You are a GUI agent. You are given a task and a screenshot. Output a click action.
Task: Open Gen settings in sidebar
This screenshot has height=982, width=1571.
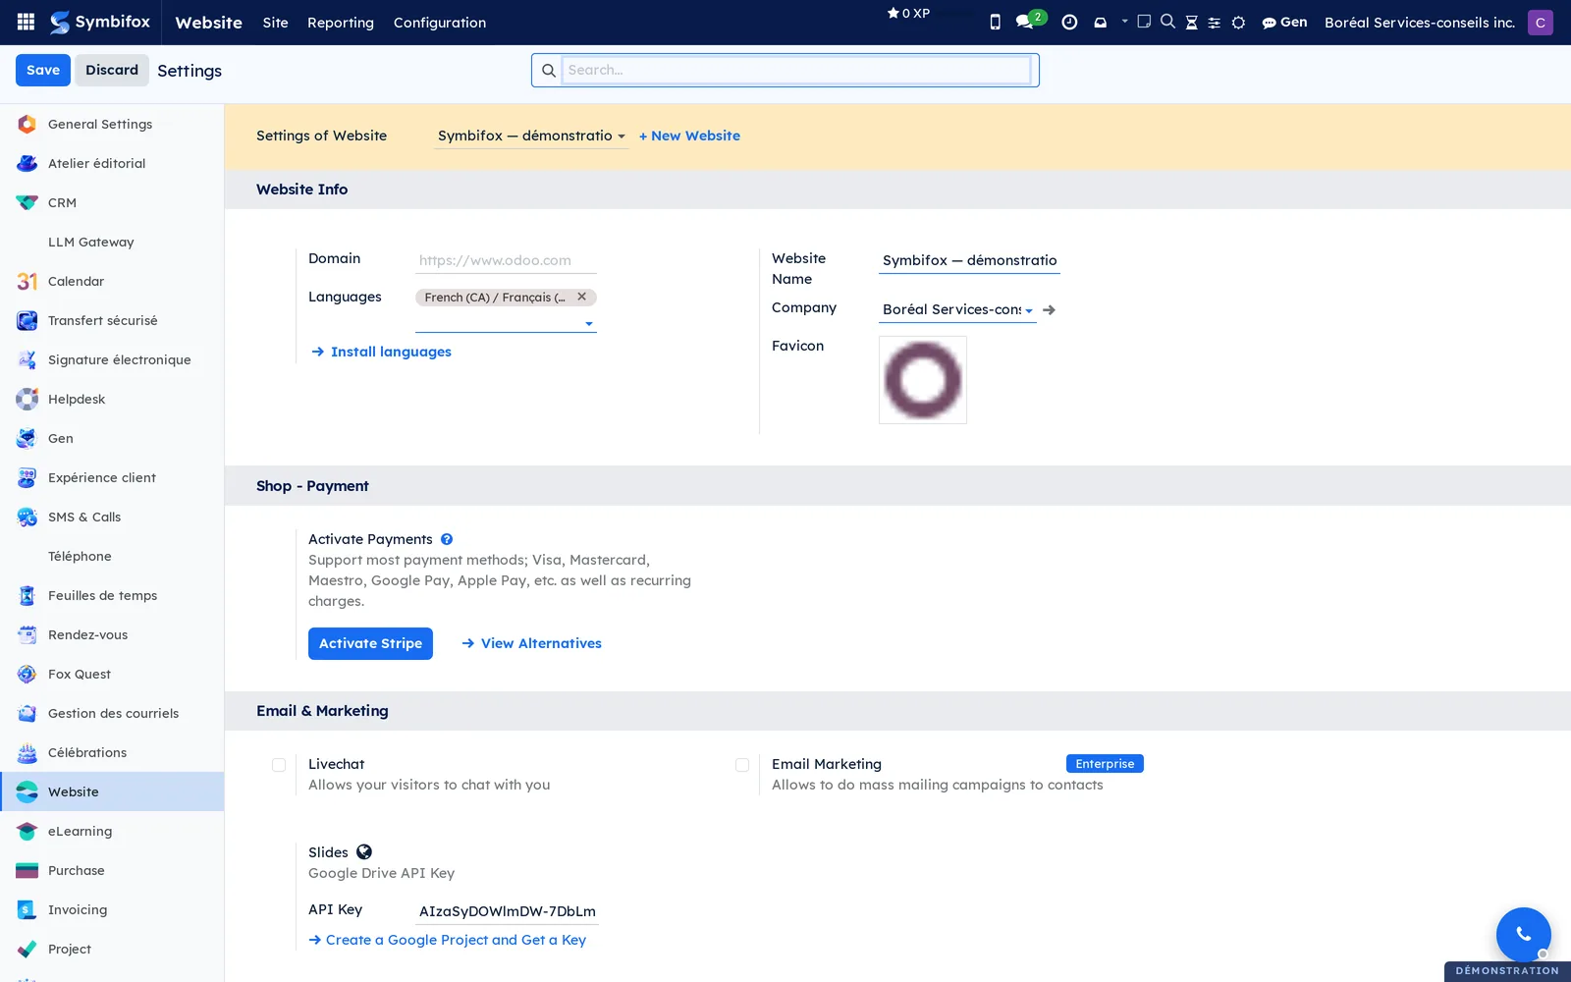tap(112, 438)
